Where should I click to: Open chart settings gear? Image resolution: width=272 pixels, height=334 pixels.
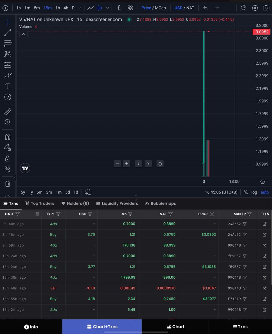click(255, 8)
